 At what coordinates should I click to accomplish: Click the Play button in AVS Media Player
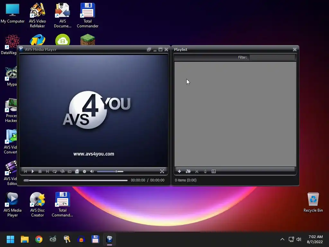pyautogui.click(x=32, y=171)
